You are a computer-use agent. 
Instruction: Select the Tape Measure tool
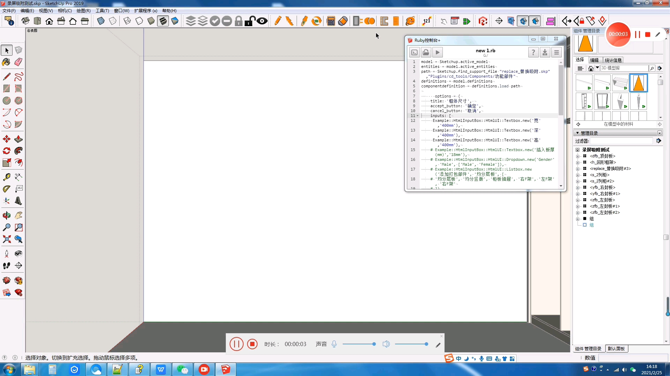pos(6,177)
